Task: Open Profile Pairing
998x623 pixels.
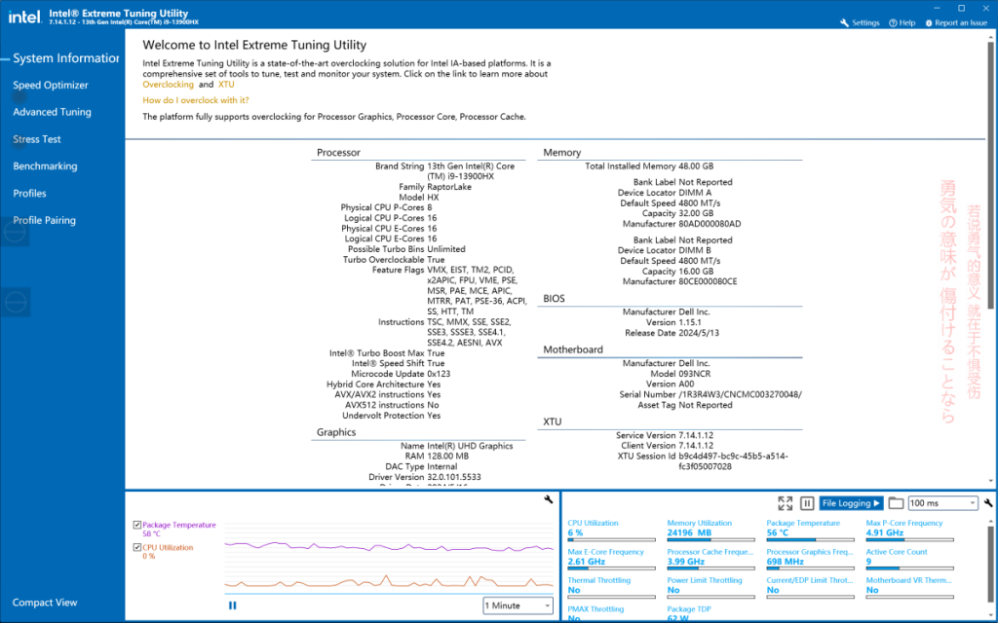Action: 45,220
